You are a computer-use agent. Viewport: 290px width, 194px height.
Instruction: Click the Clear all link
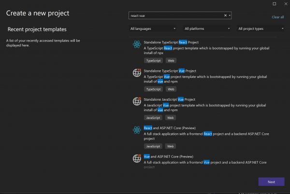pyautogui.click(x=277, y=17)
